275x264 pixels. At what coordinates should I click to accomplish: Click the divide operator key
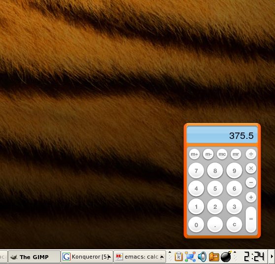coord(251,154)
